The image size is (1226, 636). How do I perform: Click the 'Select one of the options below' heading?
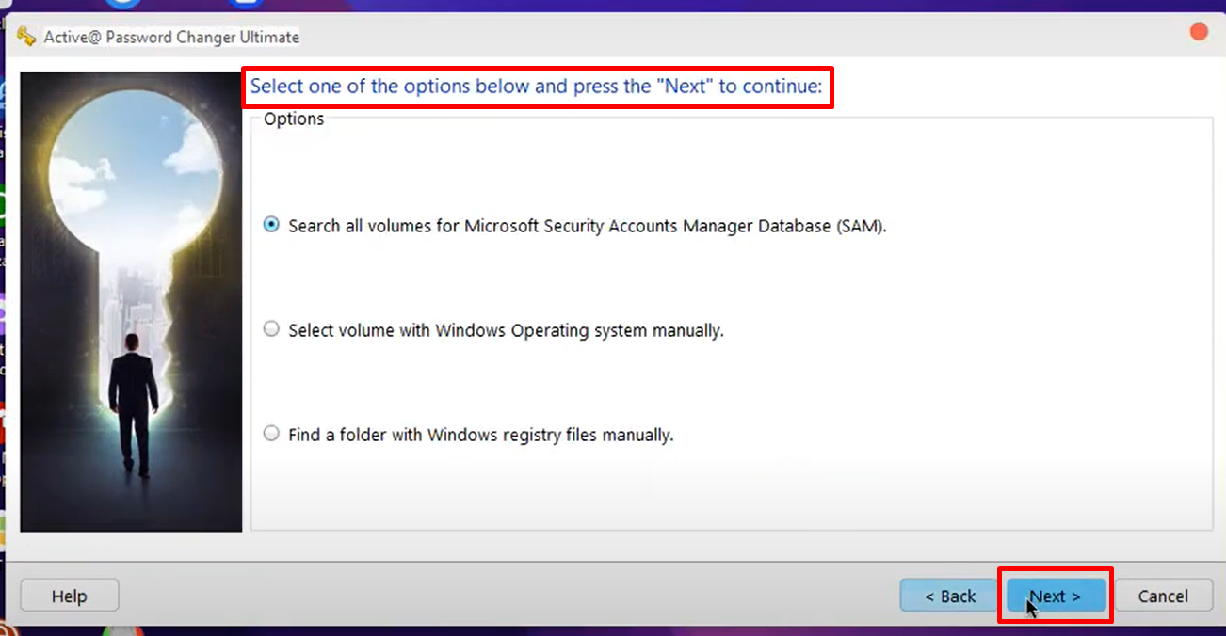536,87
